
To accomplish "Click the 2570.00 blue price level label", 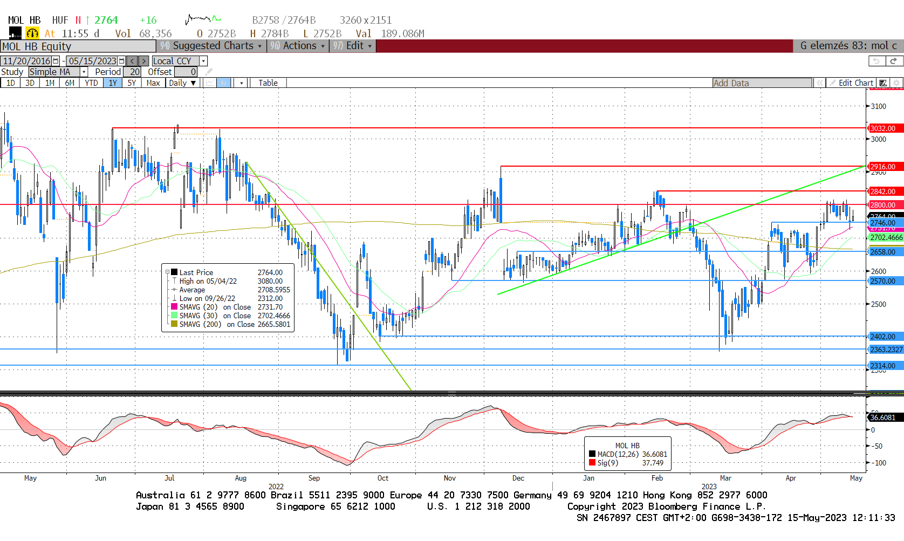I will coord(886,281).
